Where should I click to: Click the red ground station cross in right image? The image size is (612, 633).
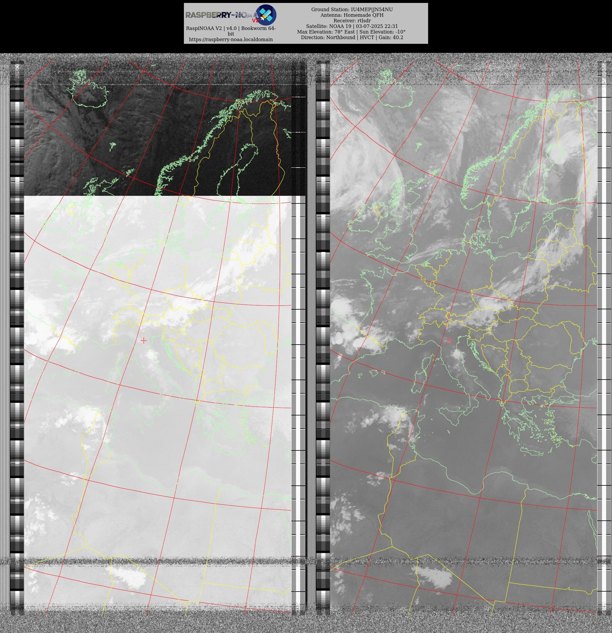point(450,340)
